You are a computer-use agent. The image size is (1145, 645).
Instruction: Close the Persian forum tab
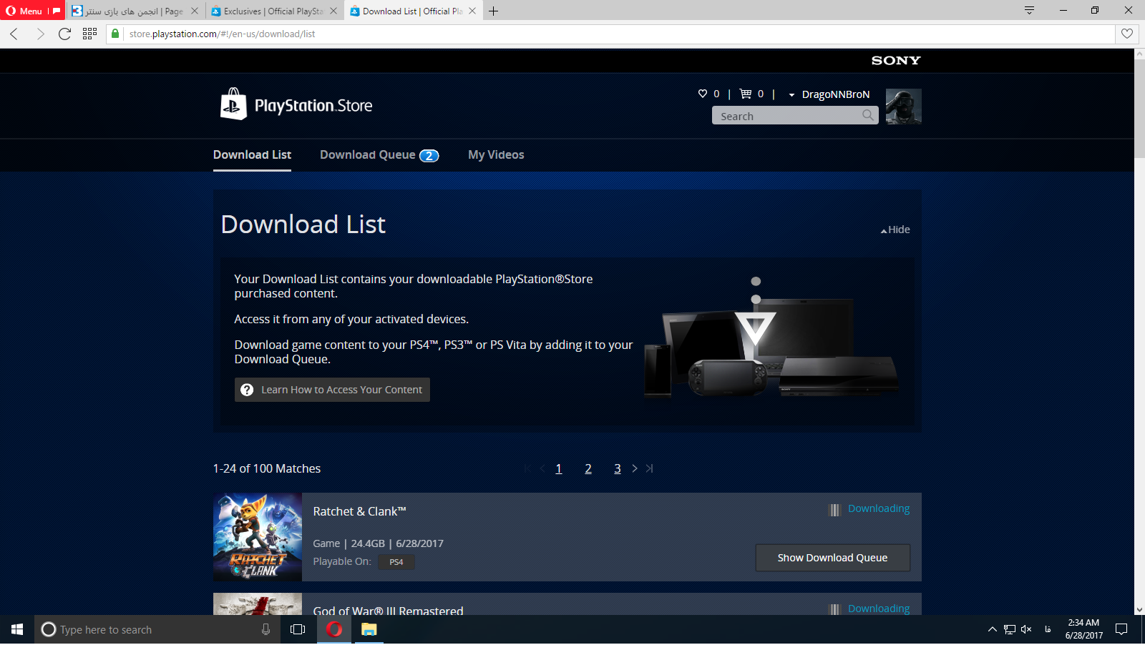tap(195, 11)
